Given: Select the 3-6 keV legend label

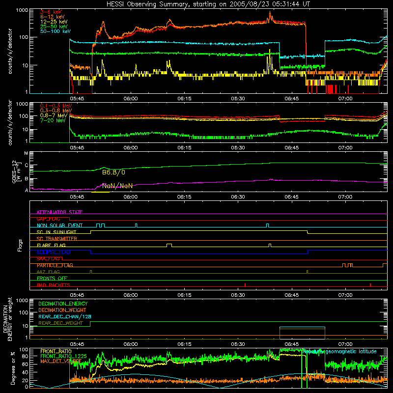Looking at the screenshot, I should coord(51,12).
